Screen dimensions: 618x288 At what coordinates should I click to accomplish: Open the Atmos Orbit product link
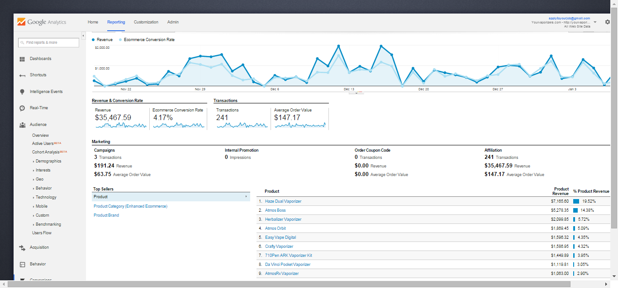(276, 228)
